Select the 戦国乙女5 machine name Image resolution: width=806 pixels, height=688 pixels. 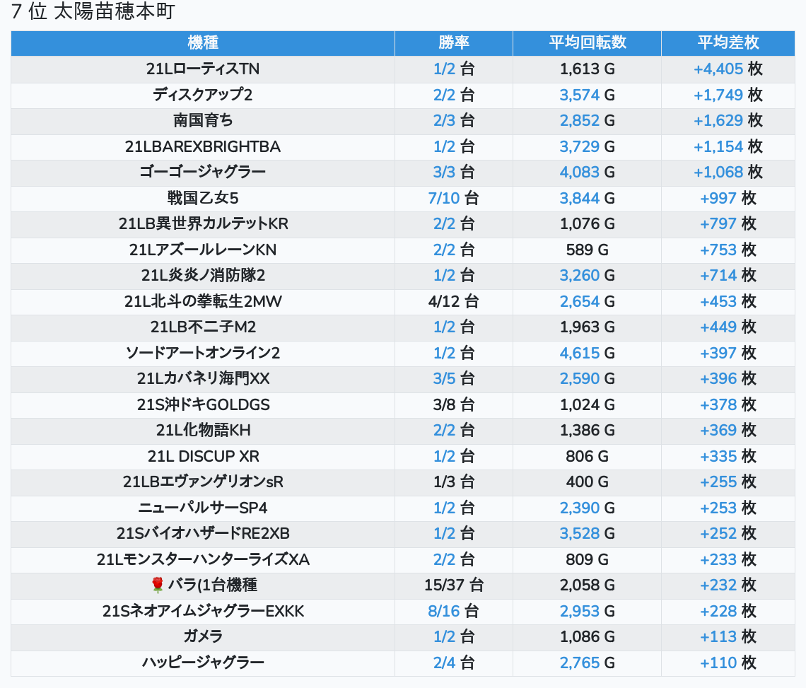click(202, 198)
